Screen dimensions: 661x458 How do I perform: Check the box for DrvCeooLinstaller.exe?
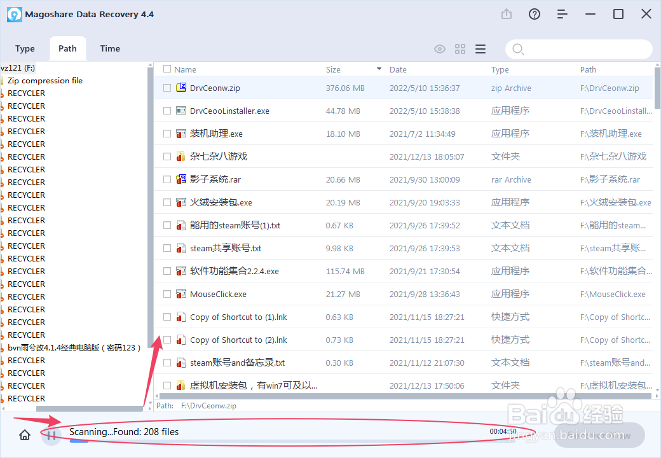pos(167,111)
